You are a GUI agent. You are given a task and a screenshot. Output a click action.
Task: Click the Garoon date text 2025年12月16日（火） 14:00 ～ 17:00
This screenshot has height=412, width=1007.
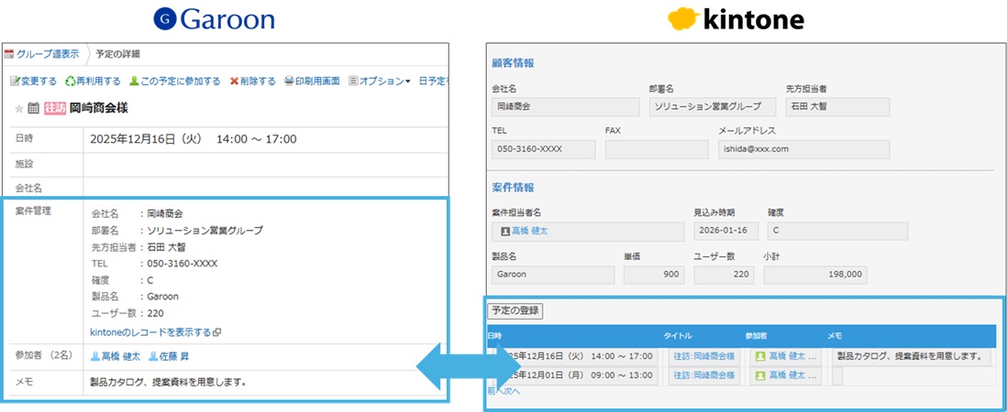193,139
